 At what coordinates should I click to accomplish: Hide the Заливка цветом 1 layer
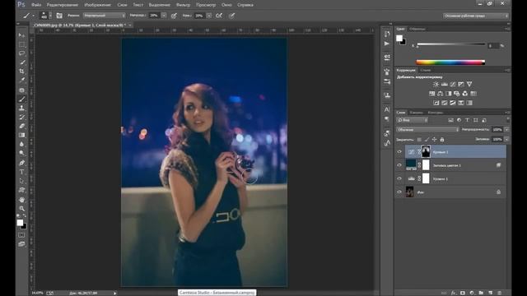[x=399, y=165]
